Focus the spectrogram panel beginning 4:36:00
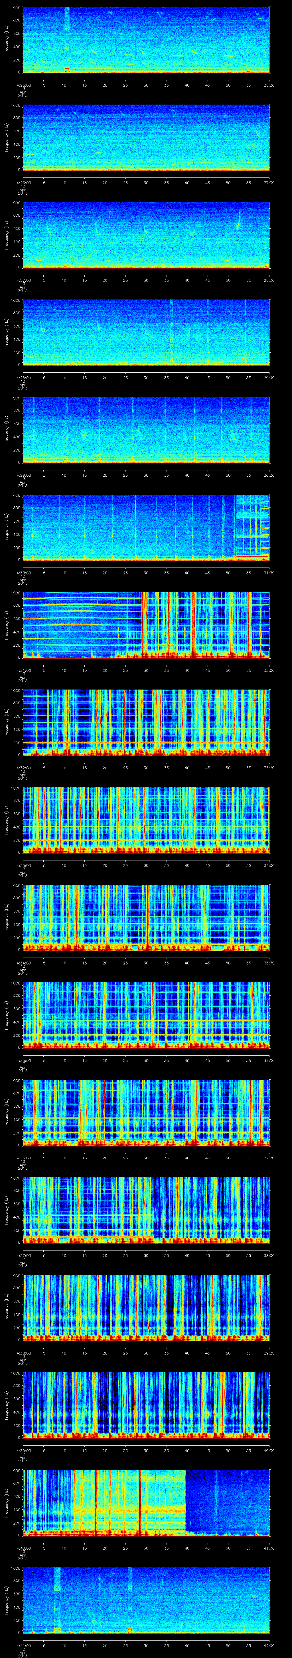This screenshot has height=1658, width=292. click(x=146, y=1113)
